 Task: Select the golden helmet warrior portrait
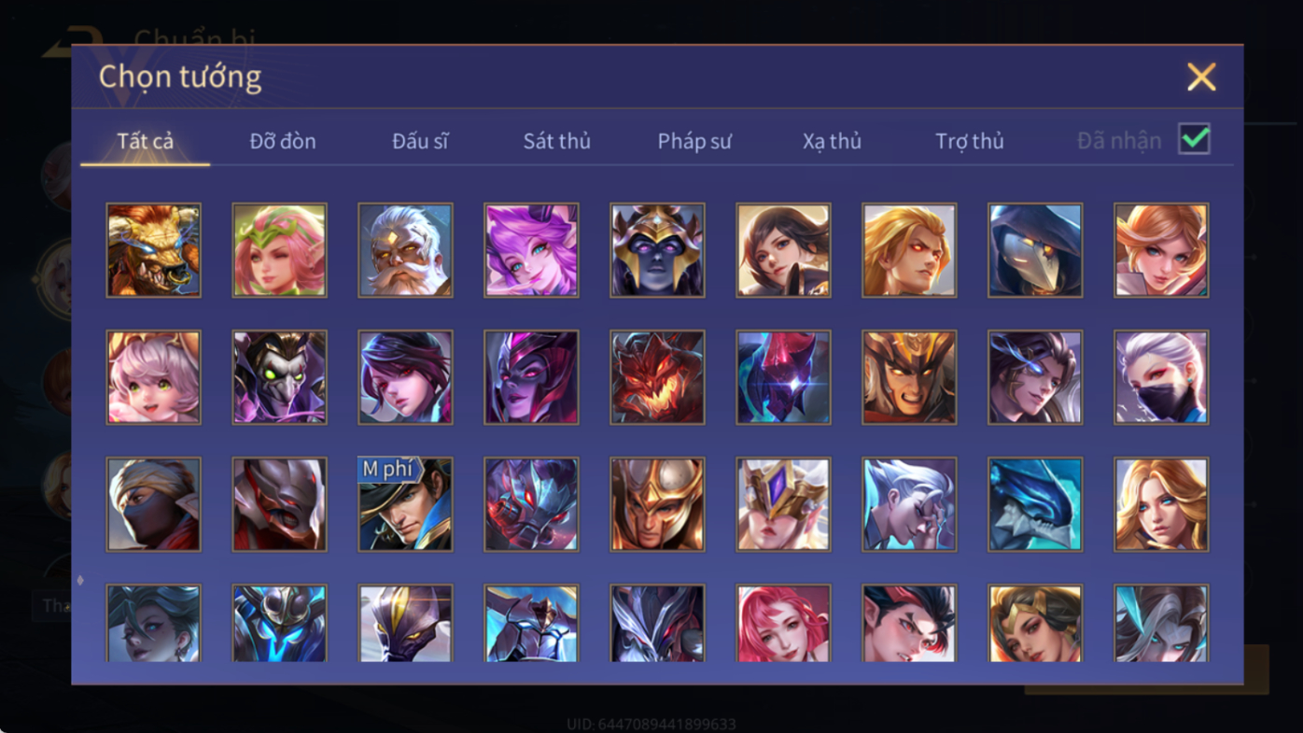click(657, 504)
